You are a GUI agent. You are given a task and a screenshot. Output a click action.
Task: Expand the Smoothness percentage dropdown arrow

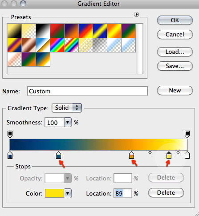coord(68,122)
